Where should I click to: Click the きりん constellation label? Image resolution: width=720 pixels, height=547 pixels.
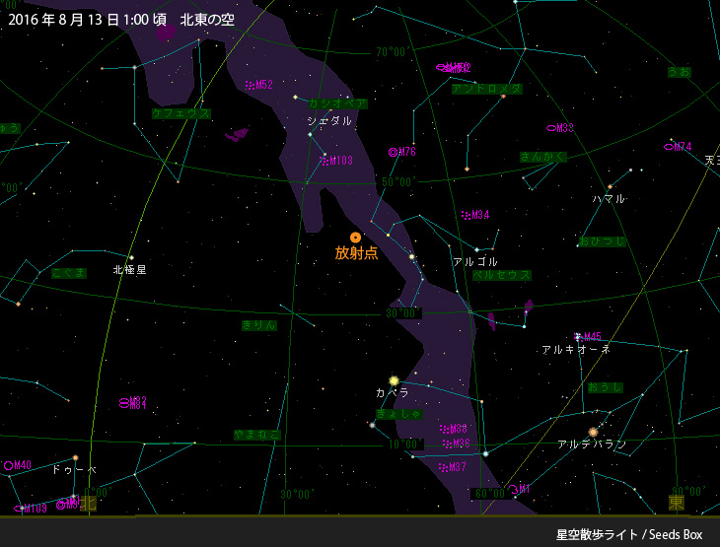pos(259,325)
